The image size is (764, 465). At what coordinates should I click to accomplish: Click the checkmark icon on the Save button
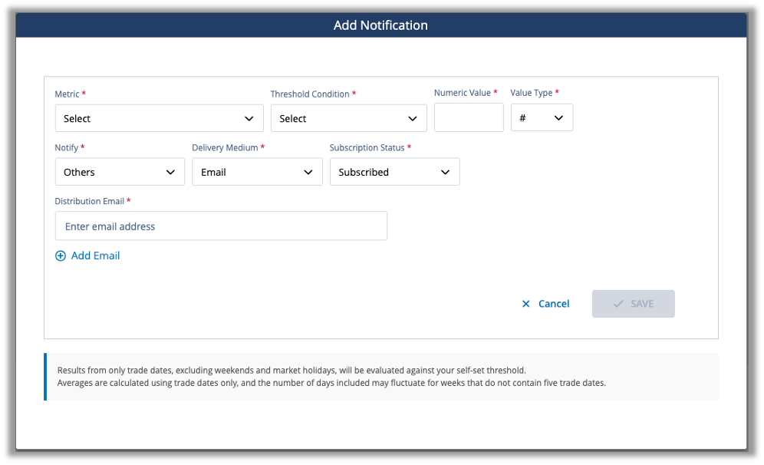(618, 304)
